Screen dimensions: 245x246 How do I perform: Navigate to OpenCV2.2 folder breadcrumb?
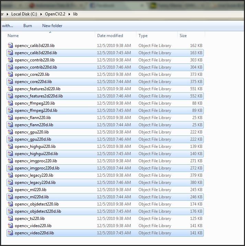55,14
